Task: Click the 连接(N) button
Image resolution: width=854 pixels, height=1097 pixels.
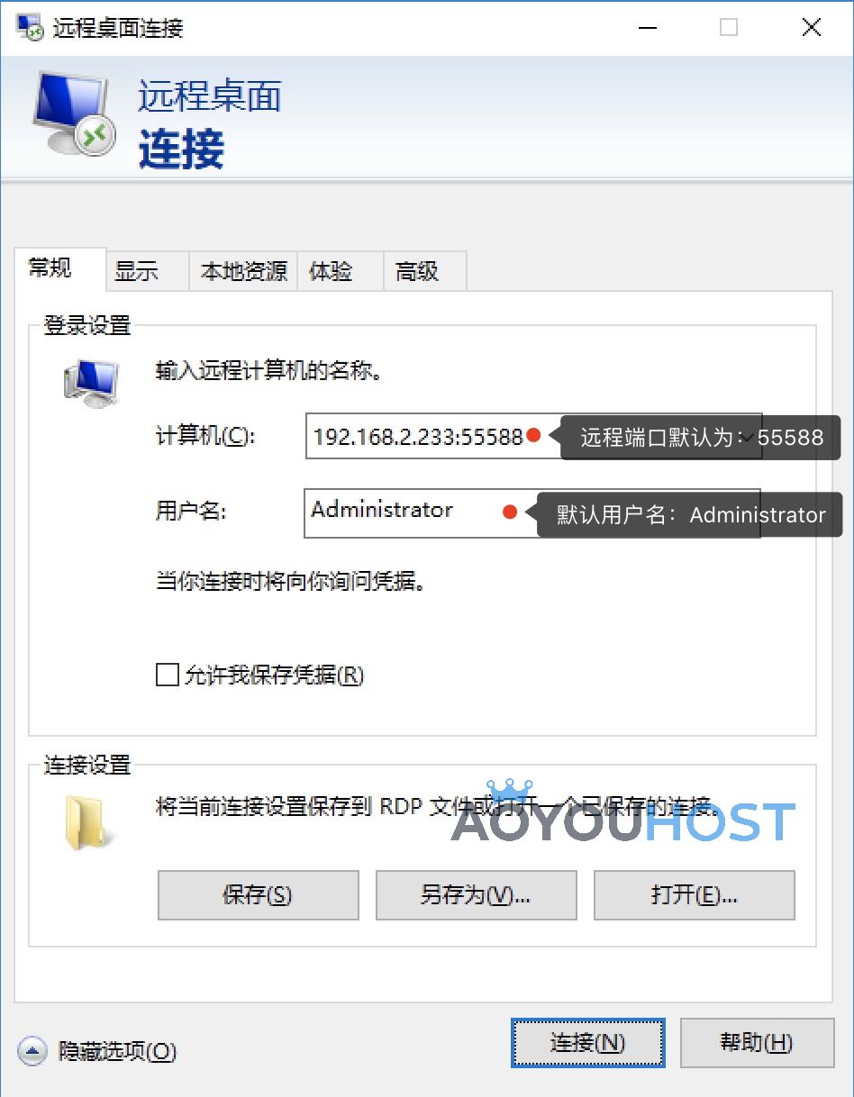Action: (587, 1043)
